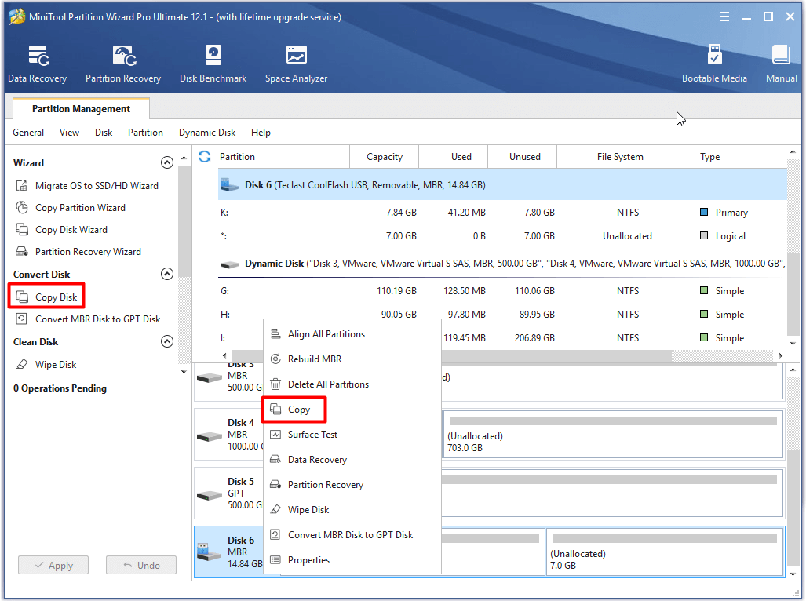Screen dimensions: 806x601
Task: Click the partition list right scroll arrow
Action: 780,355
